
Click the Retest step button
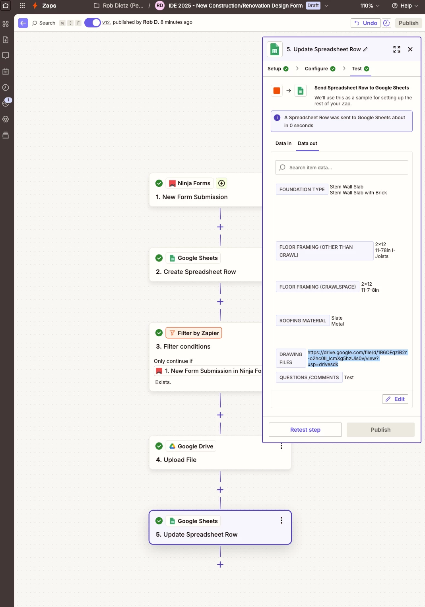305,430
